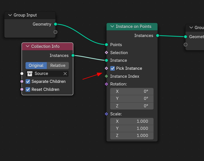
Task: Click the Rotation Y field
Action: [x=132, y=99]
